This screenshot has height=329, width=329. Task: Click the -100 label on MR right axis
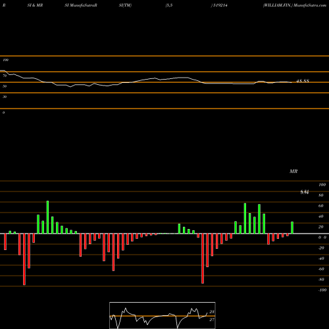pos(322,290)
